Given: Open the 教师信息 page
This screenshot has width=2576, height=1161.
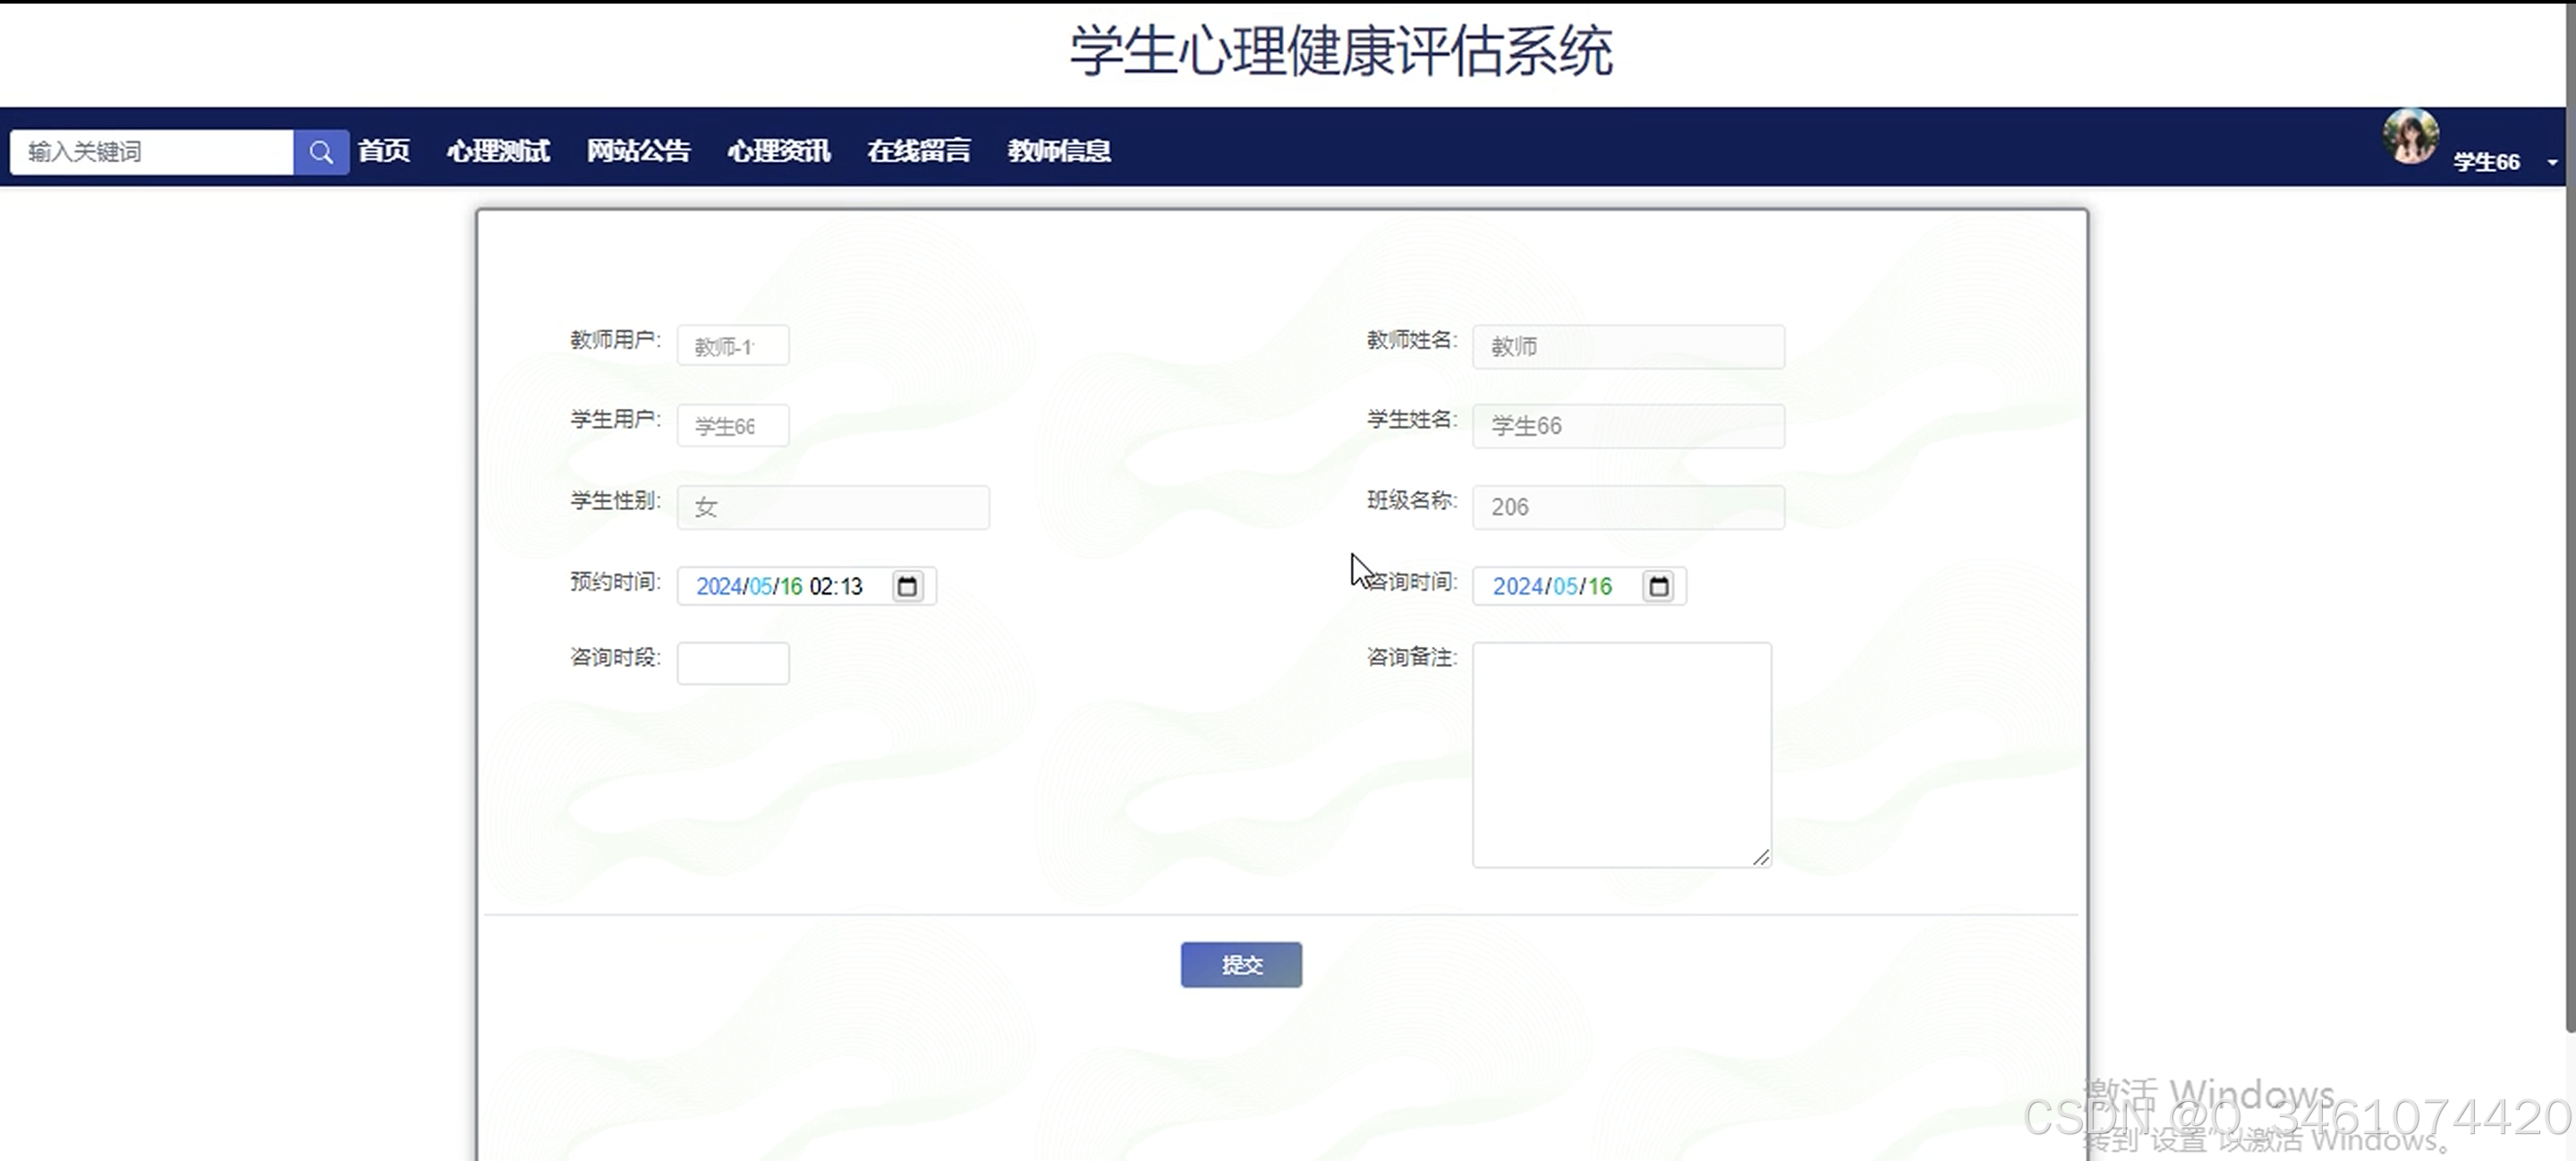Looking at the screenshot, I should click(1059, 151).
